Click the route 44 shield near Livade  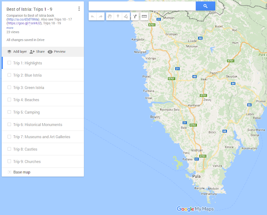click(200, 38)
